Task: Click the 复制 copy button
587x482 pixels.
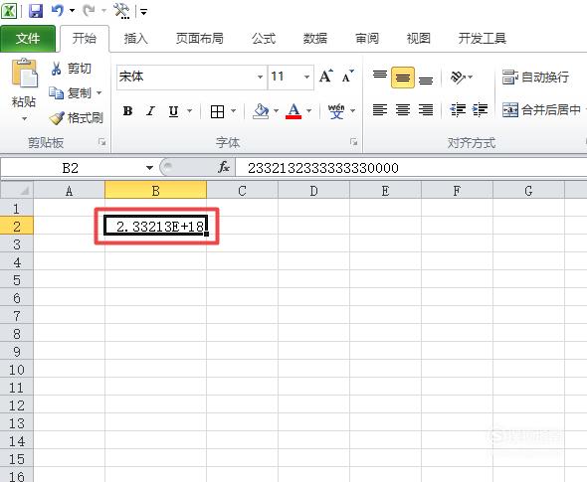Action: [71, 92]
